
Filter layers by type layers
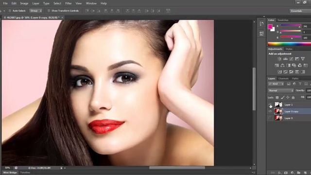[x=300, y=84]
